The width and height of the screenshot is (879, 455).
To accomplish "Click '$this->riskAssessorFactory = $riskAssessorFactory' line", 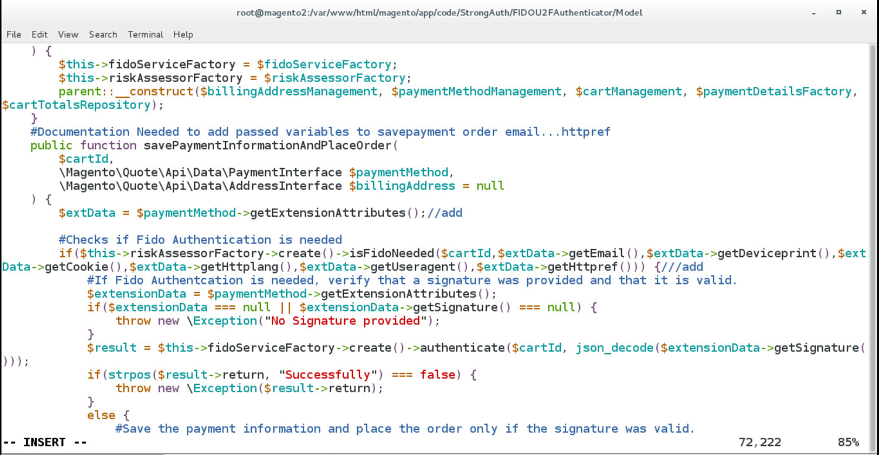I will pos(235,78).
